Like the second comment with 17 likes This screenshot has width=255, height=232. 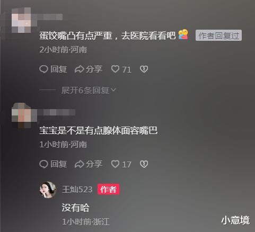[x=115, y=164]
